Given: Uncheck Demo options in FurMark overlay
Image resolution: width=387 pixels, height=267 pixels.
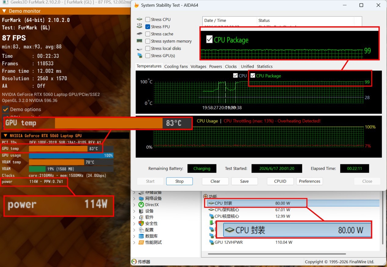Looking at the screenshot, I should point(5,109).
